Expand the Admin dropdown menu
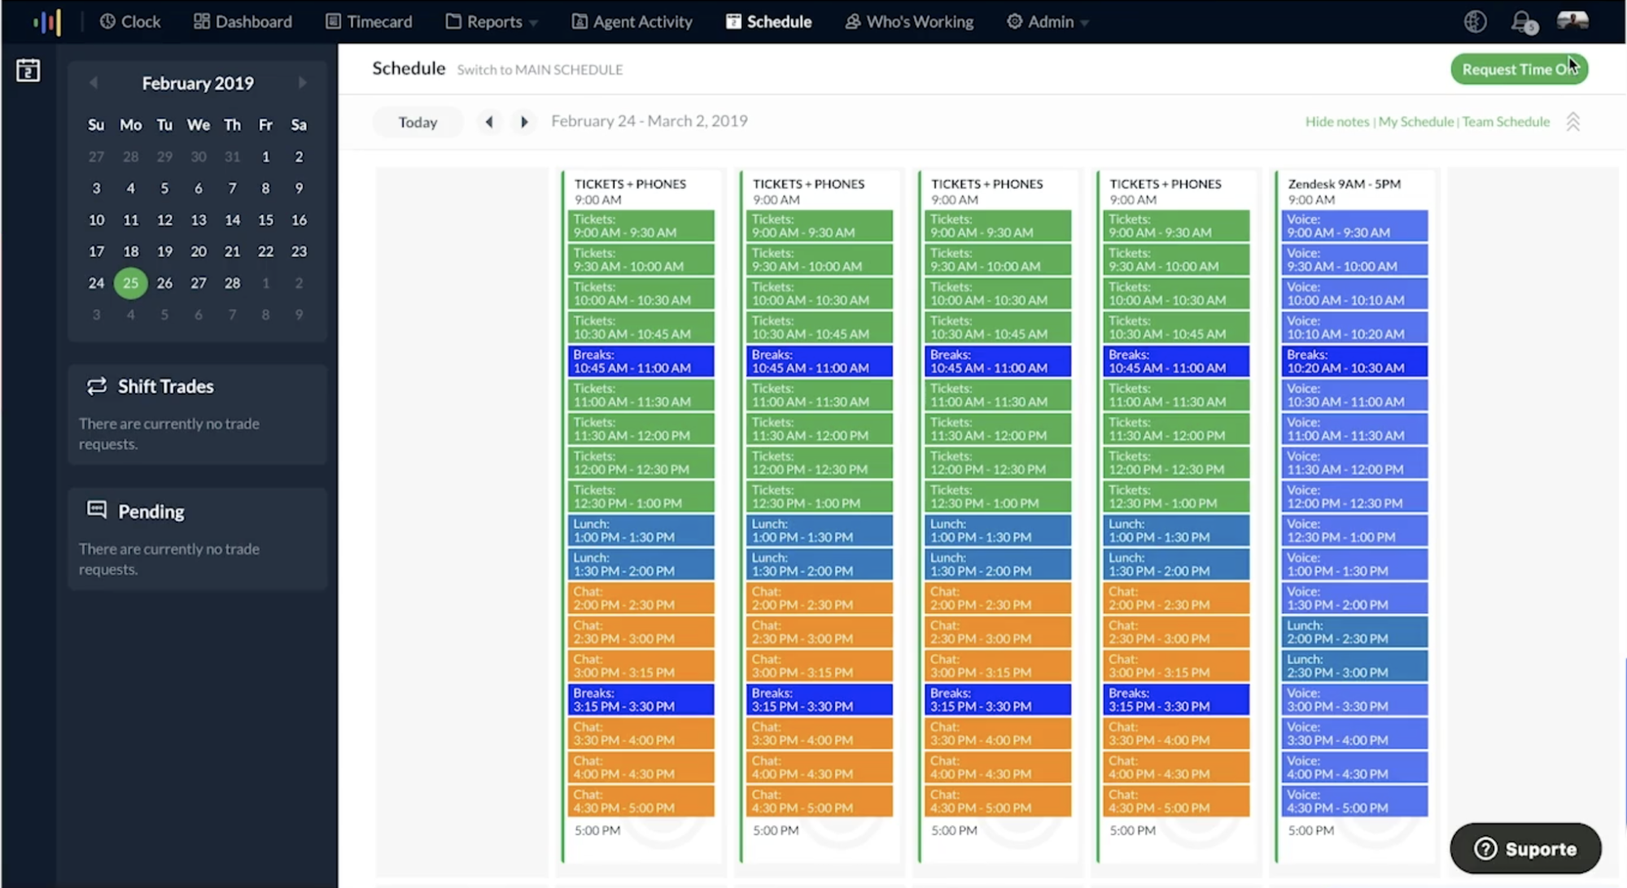Screen dimensions: 1627x888 click(1048, 22)
